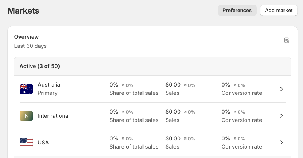This screenshot has height=158, width=303.
Task: Click USA conversion rate trend arrow icon
Action: pyautogui.click(x=235, y=138)
